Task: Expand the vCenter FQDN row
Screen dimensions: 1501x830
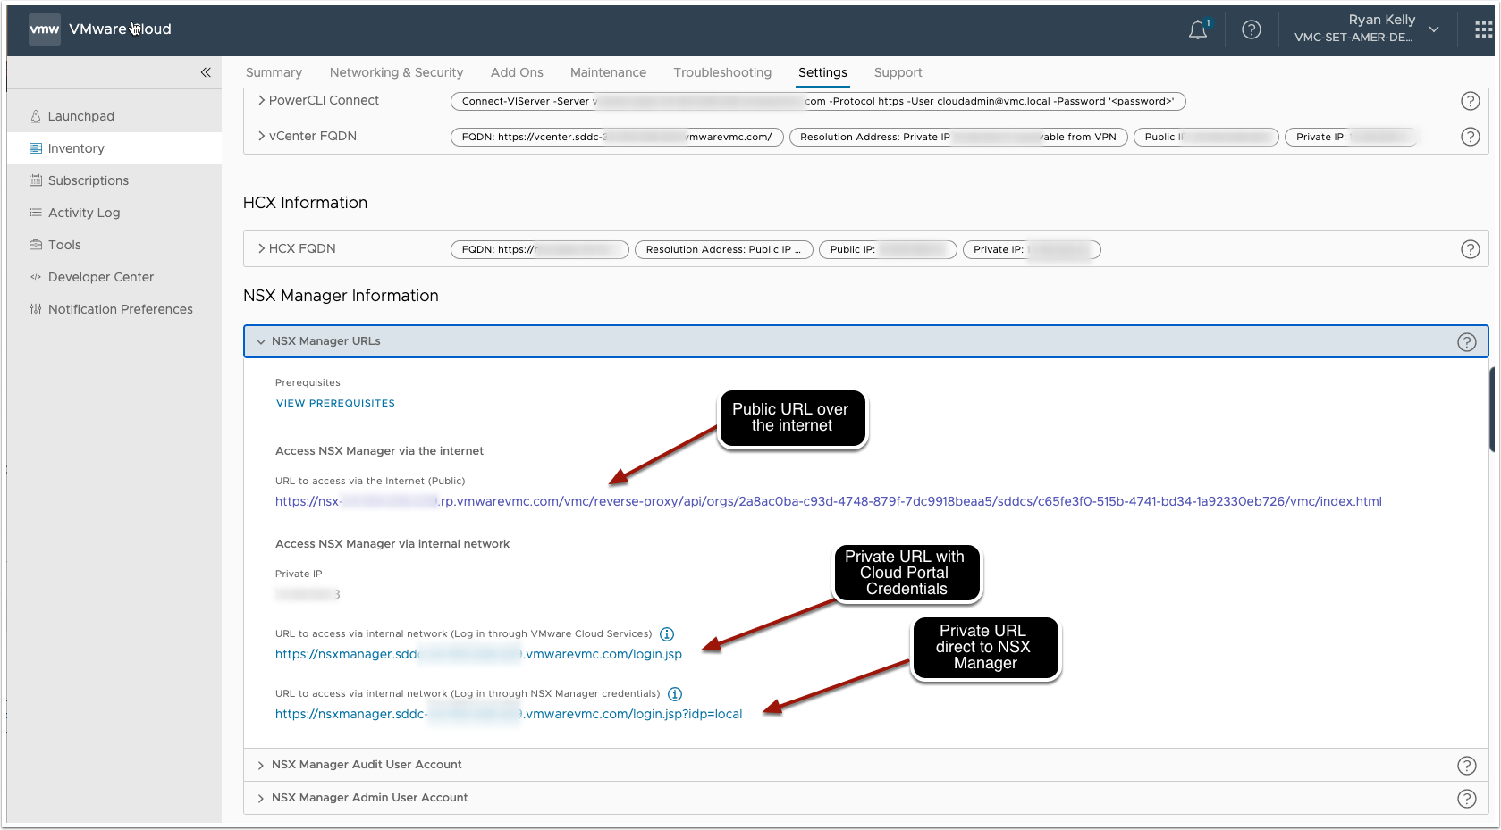Action: point(261,136)
